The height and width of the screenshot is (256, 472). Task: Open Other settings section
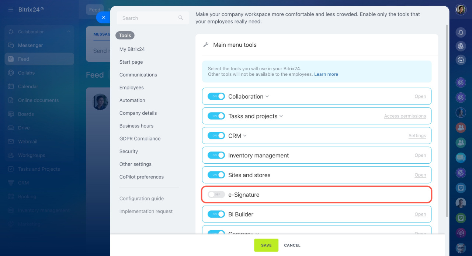[135, 164]
